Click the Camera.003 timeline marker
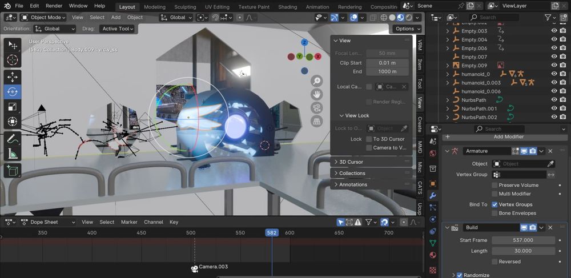Screen dimensions: 571x278 point(194,269)
